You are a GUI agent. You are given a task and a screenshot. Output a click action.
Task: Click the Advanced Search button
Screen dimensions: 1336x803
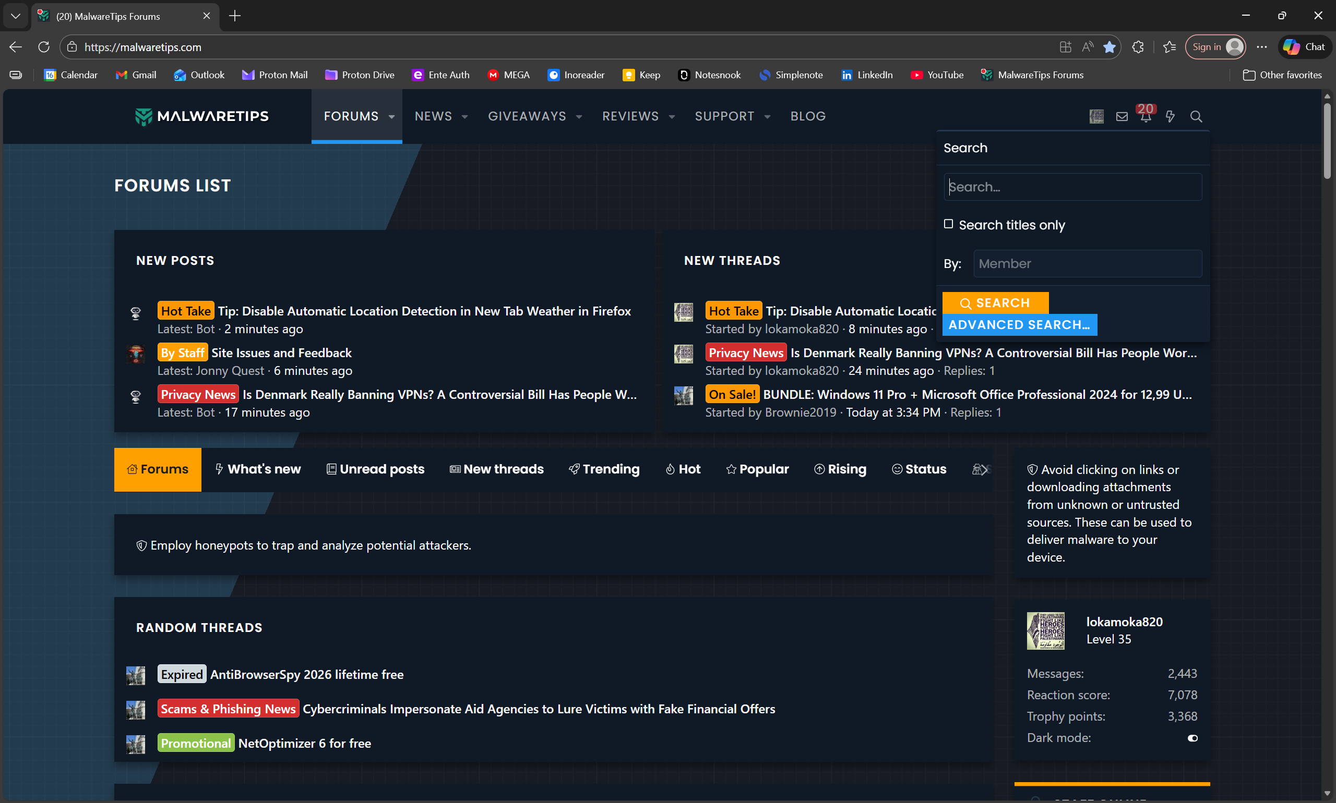click(x=1019, y=325)
